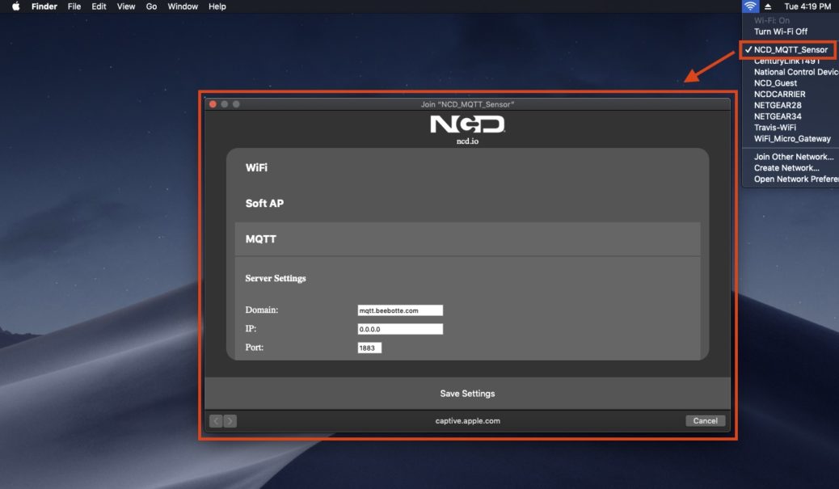Click the Save Settings button
The image size is (839, 489).
(x=469, y=394)
